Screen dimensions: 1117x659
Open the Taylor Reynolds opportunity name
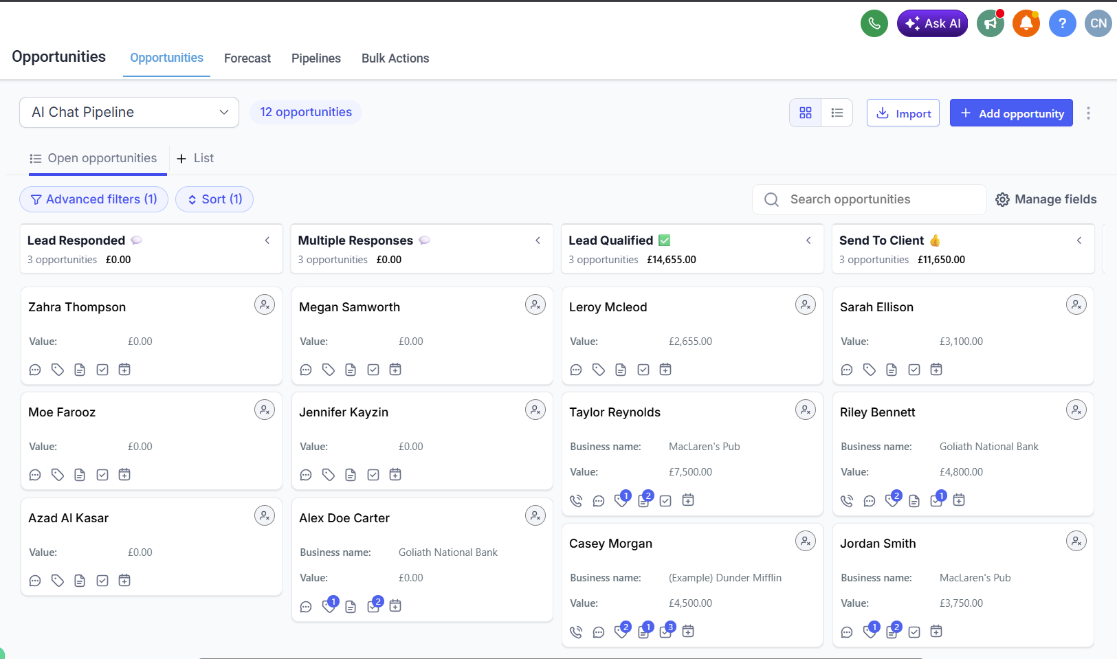click(x=615, y=412)
